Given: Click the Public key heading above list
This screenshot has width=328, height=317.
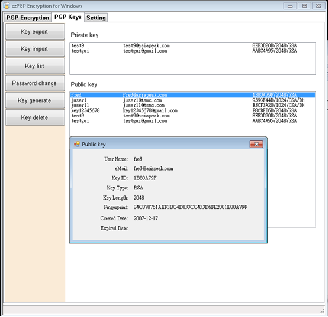Looking at the screenshot, I should click(84, 84).
